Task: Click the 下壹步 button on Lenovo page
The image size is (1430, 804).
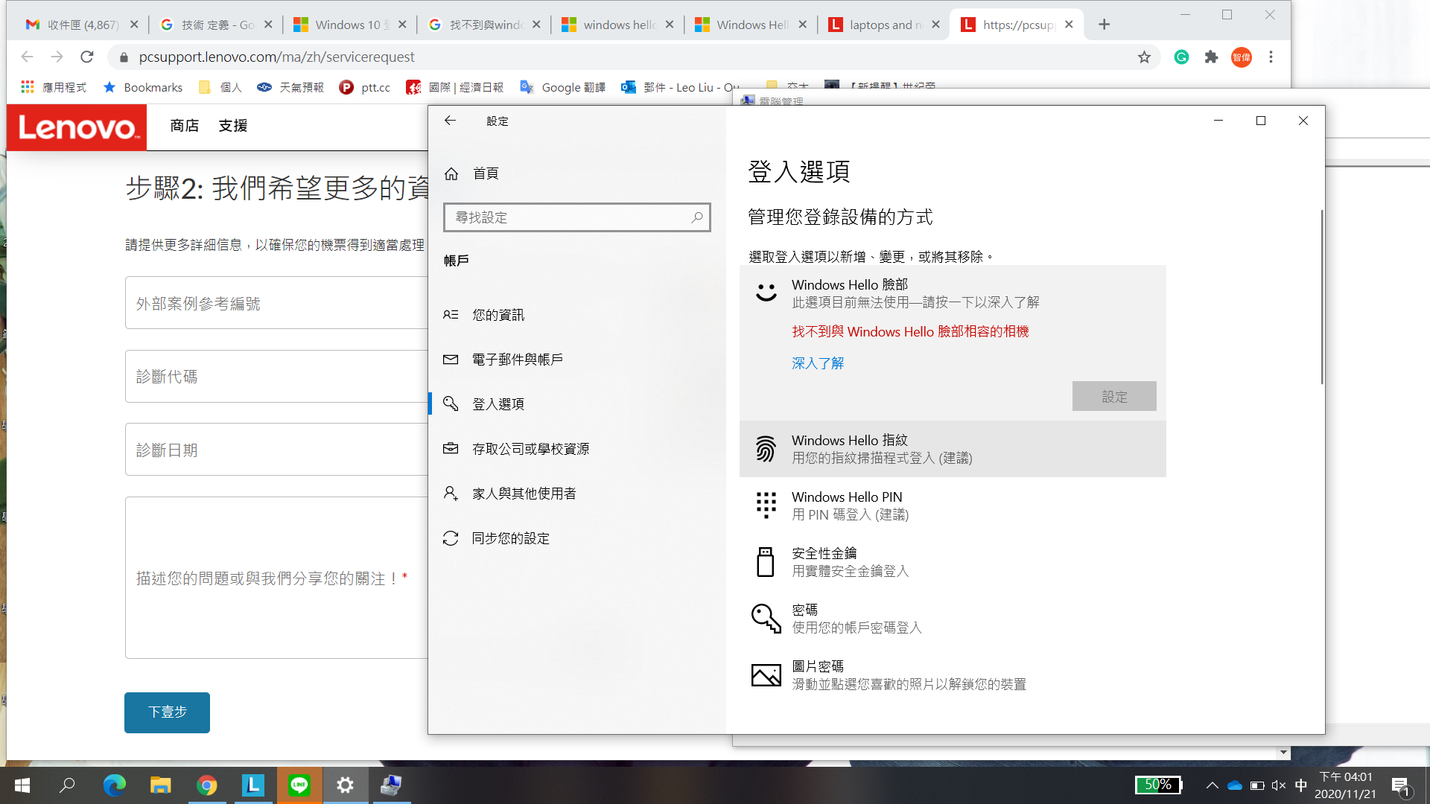Action: (167, 712)
